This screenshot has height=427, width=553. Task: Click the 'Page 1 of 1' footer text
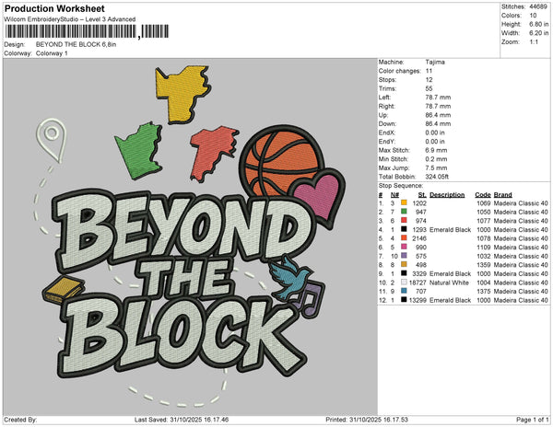click(532, 420)
